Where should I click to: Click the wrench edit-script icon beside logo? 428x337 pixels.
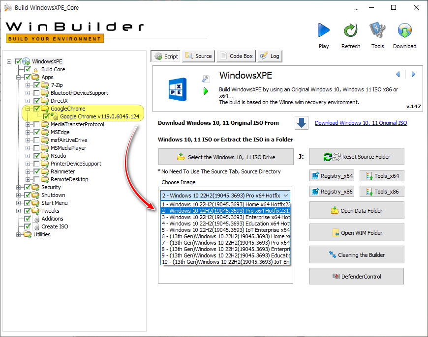(206, 79)
